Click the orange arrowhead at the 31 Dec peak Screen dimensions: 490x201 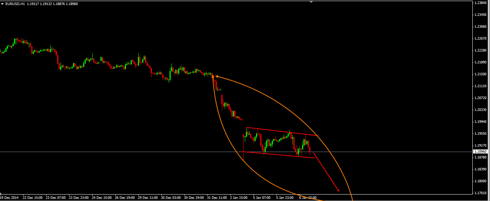point(213,76)
